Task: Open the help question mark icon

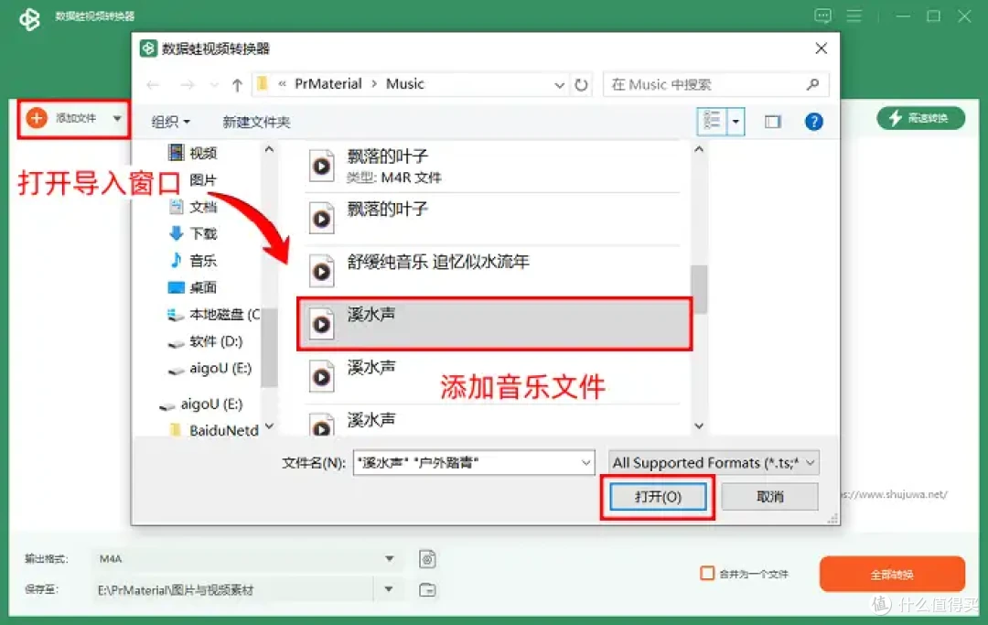Action: [813, 122]
